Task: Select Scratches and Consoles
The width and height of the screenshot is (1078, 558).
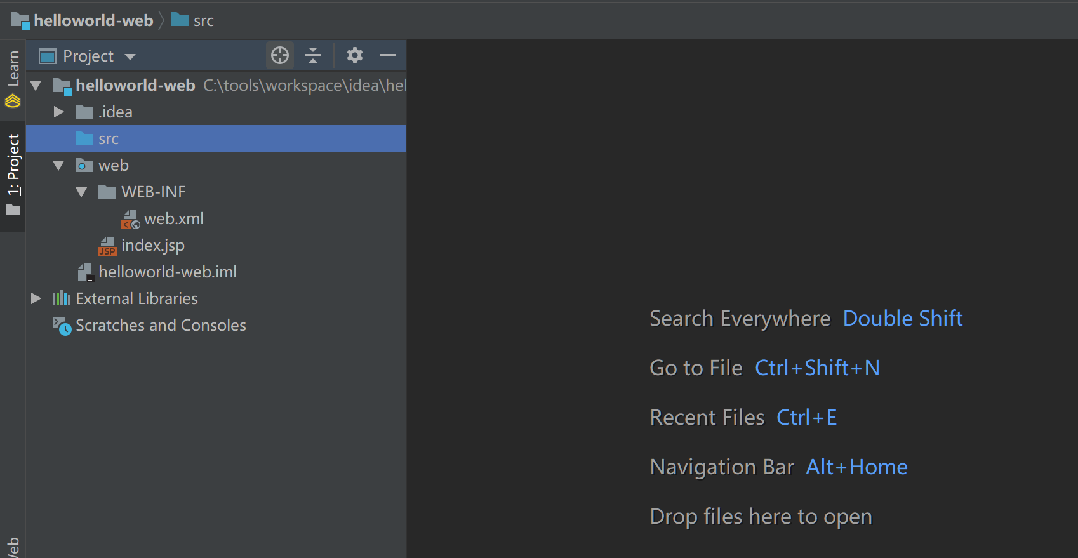Action: tap(161, 325)
